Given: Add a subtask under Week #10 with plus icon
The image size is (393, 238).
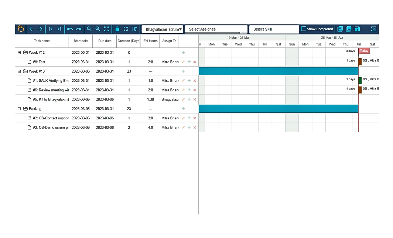Looking at the screenshot, I should click(183, 71).
